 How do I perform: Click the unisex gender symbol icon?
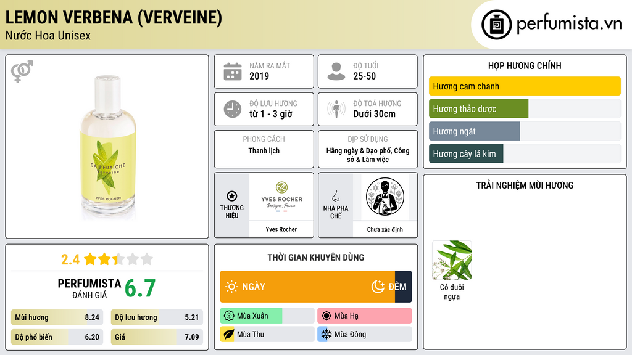point(22,71)
